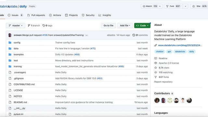Open the dolly repository name link
The width and height of the screenshot is (208, 117).
coord(23,6)
